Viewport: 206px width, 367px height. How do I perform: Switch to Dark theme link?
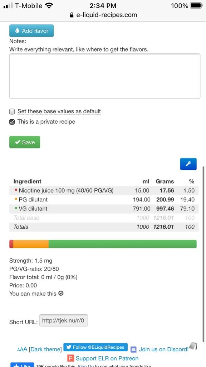45,349
